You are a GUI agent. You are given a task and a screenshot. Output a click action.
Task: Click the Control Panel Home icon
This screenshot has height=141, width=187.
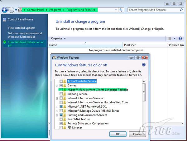(4, 20)
